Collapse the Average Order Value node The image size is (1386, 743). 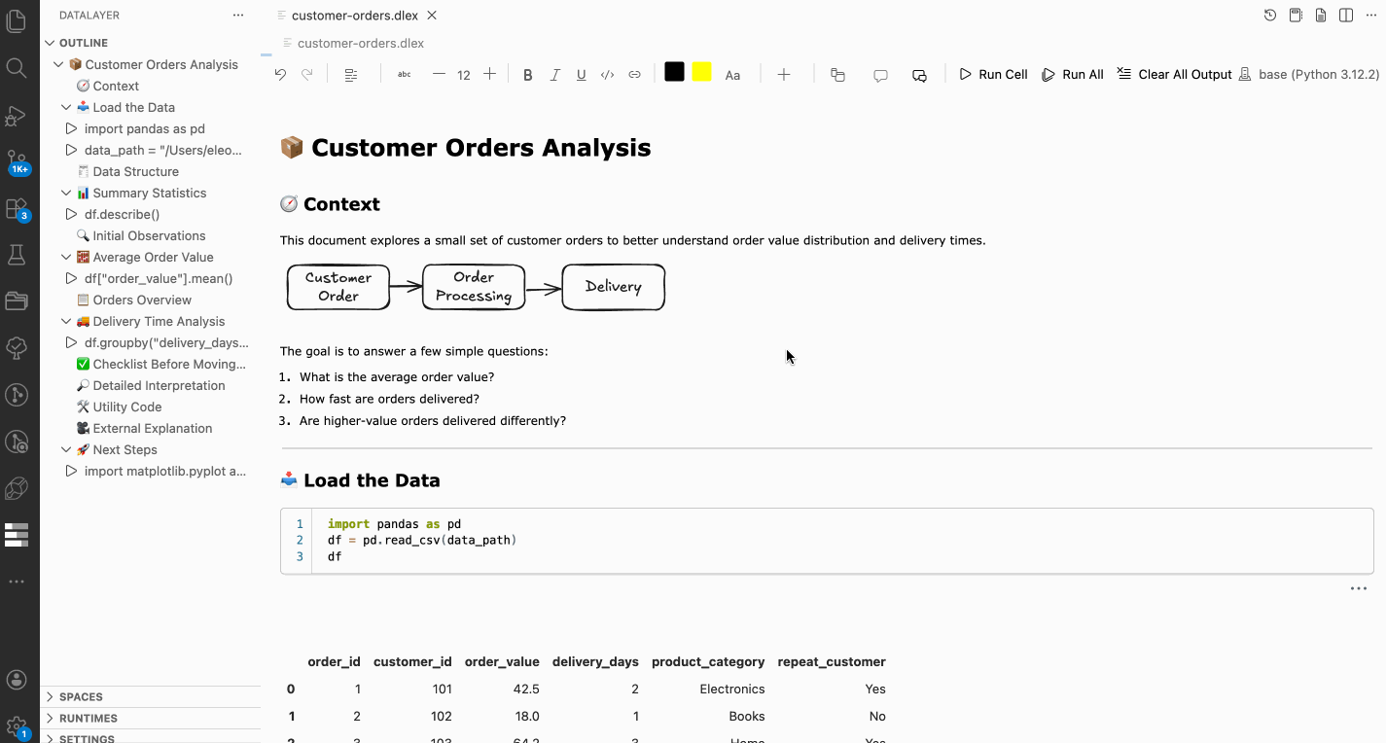pyautogui.click(x=66, y=257)
